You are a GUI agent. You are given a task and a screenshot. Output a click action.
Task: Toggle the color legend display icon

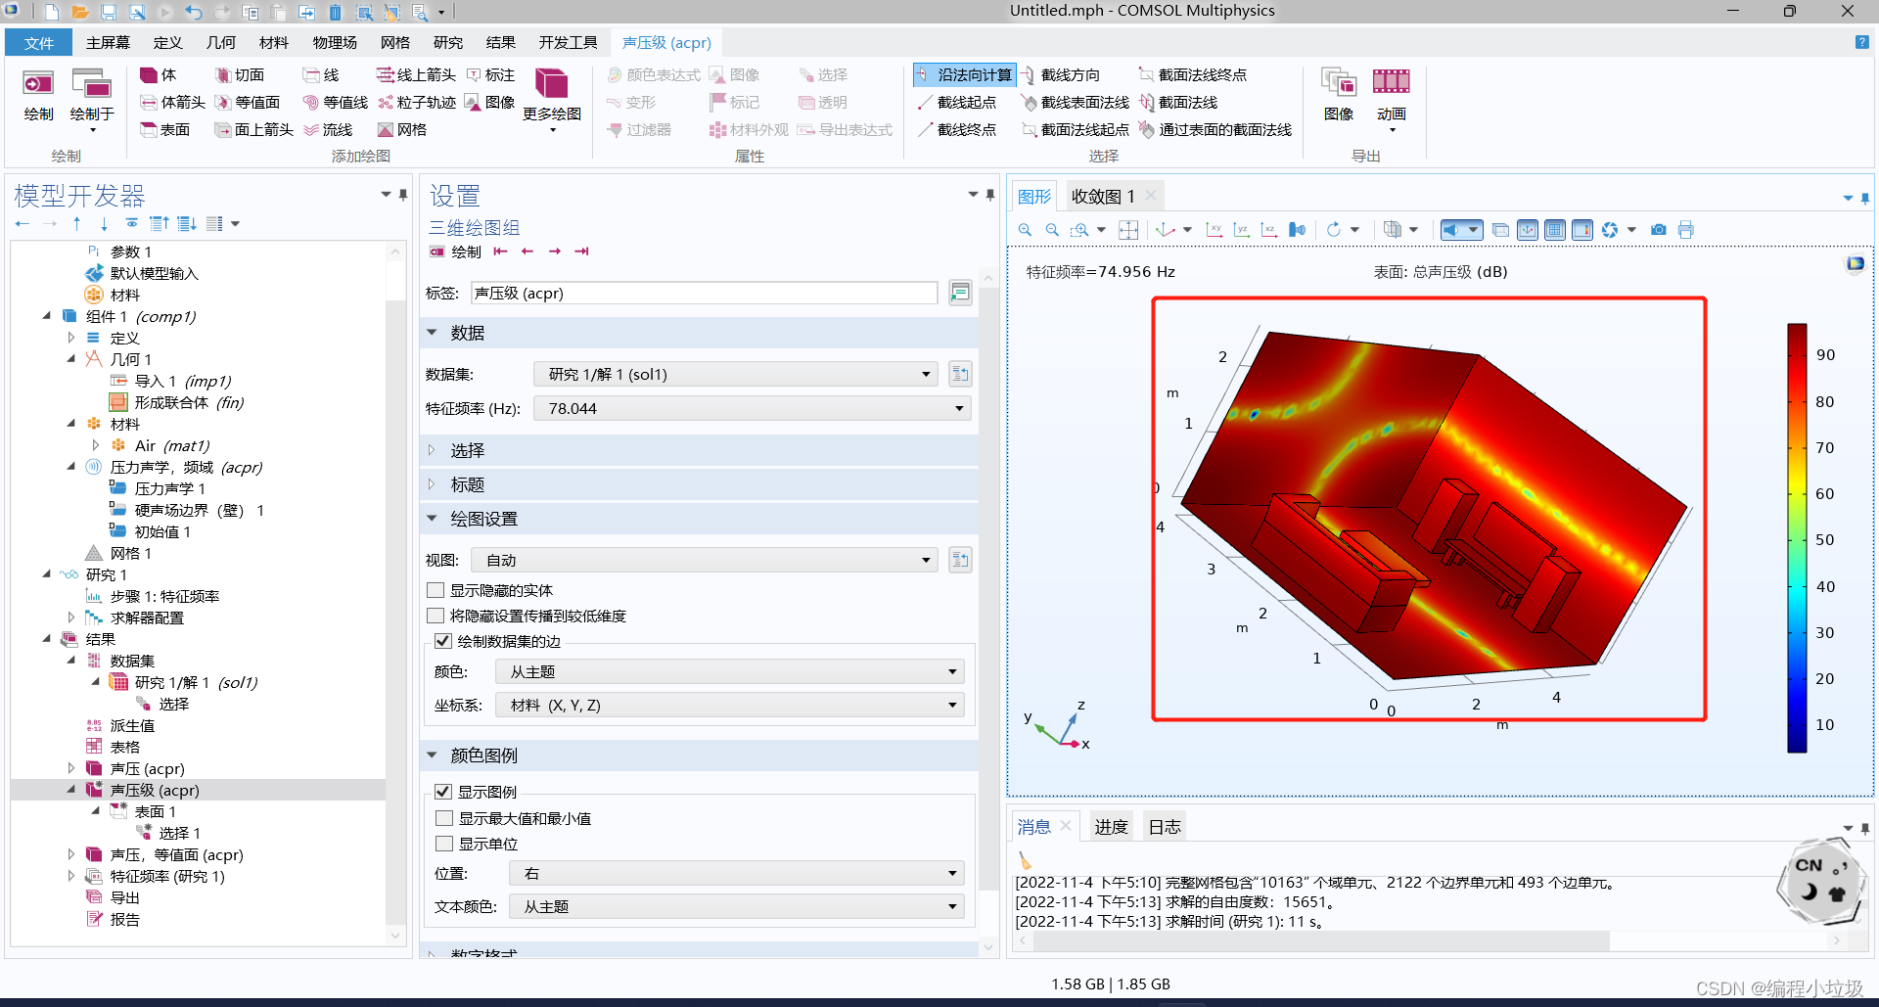[1582, 230]
